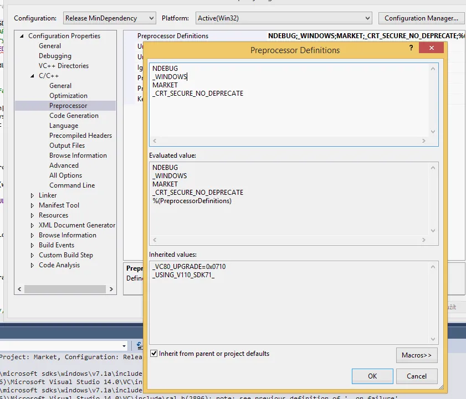Select General under C/C++
Viewport: 466px width, 399px height.
point(60,85)
